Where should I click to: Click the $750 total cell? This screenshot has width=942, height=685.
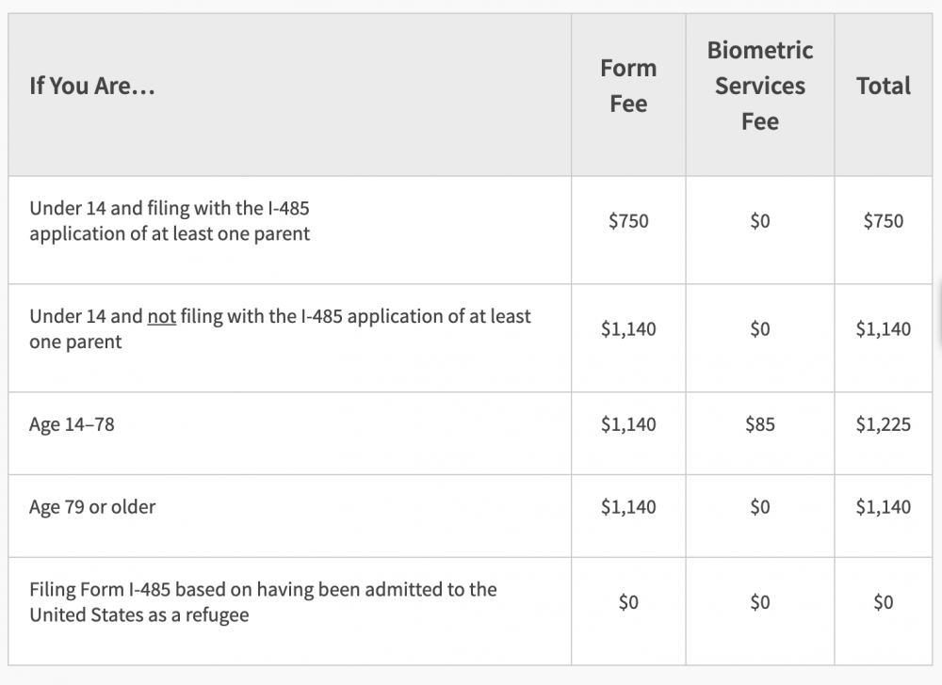pyautogui.click(x=884, y=221)
